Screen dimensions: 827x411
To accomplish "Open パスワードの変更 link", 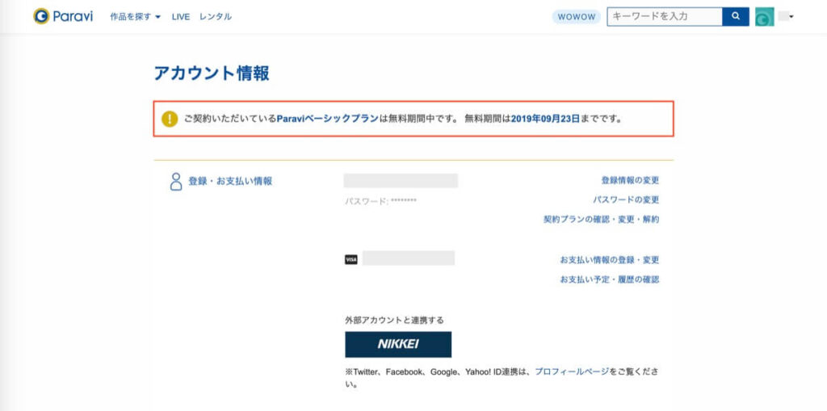I will click(626, 200).
